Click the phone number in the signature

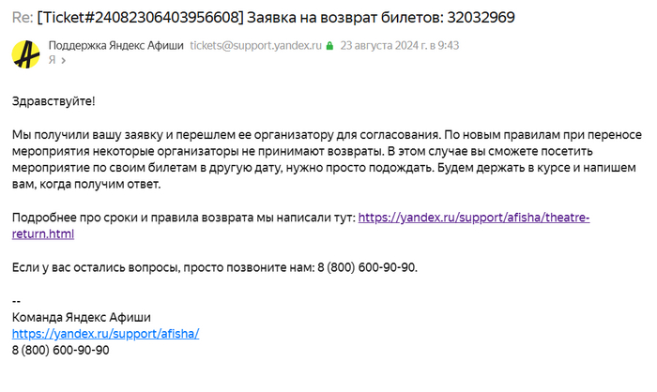click(x=60, y=350)
